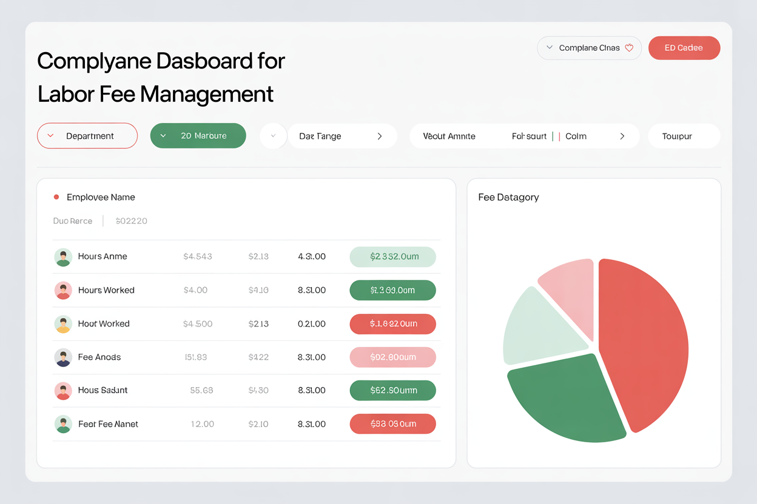
Task: Click the Hours Anme row avatar
Action: pyautogui.click(x=63, y=257)
